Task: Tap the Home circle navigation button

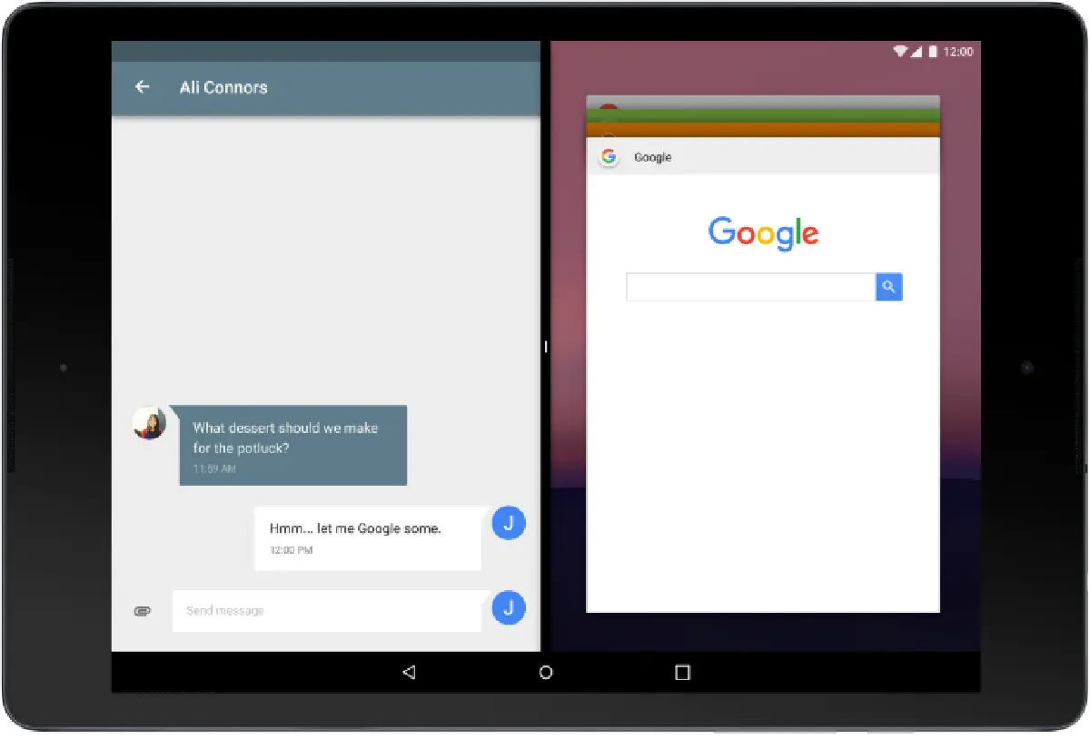Action: [546, 672]
